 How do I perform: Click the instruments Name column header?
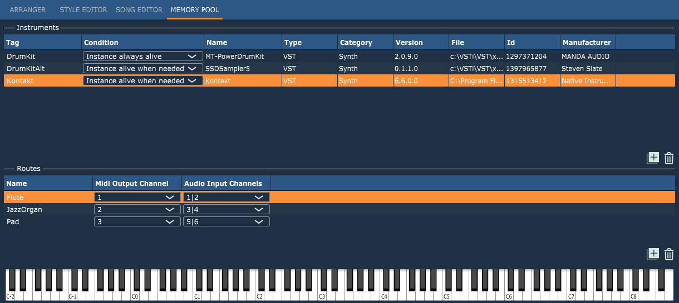click(243, 42)
